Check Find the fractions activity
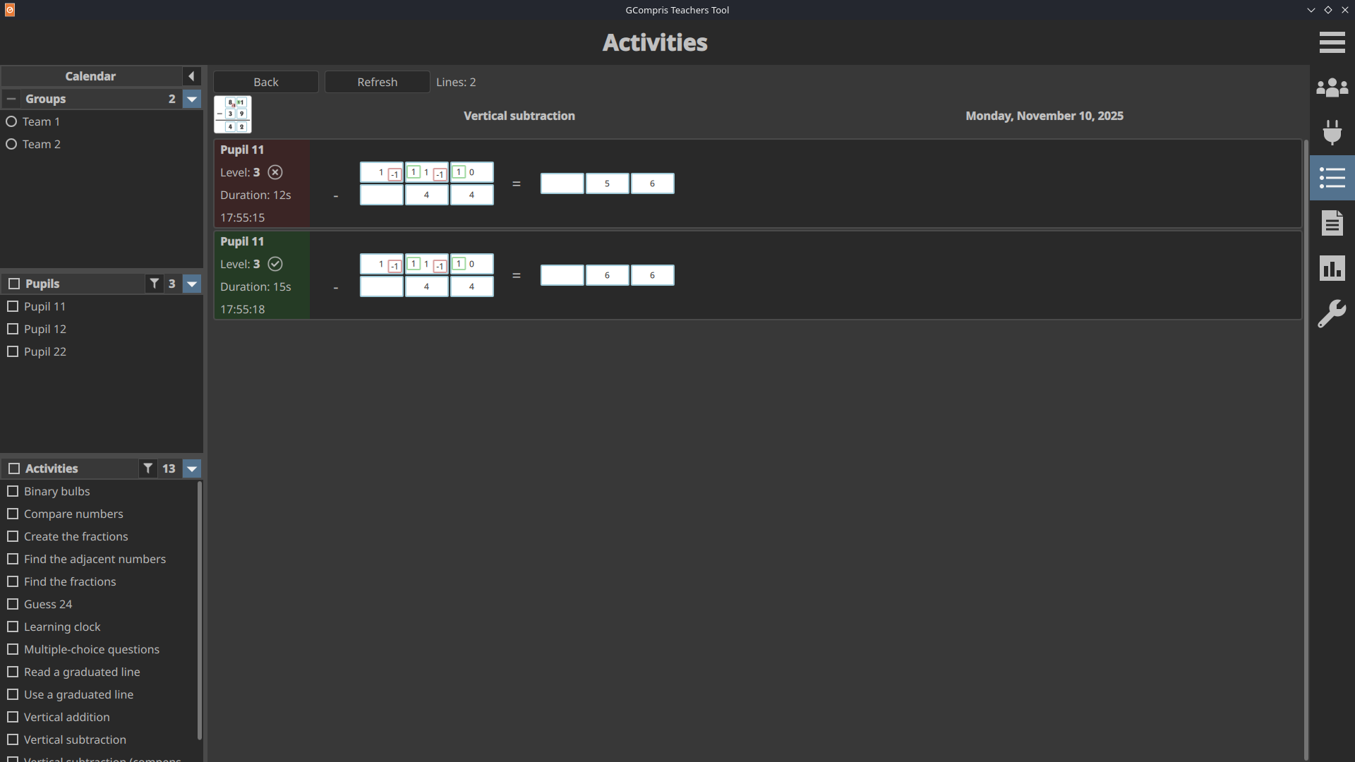 [x=13, y=581]
